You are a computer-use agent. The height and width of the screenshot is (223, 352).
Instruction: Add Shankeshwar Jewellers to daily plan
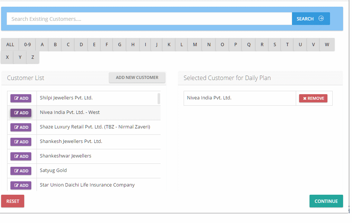coord(21,156)
